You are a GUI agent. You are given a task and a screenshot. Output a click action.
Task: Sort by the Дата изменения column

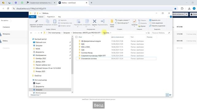click(x=117, y=37)
